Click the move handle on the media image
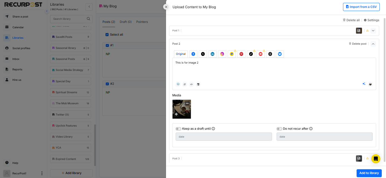The width and height of the screenshot is (386, 178). [176, 114]
